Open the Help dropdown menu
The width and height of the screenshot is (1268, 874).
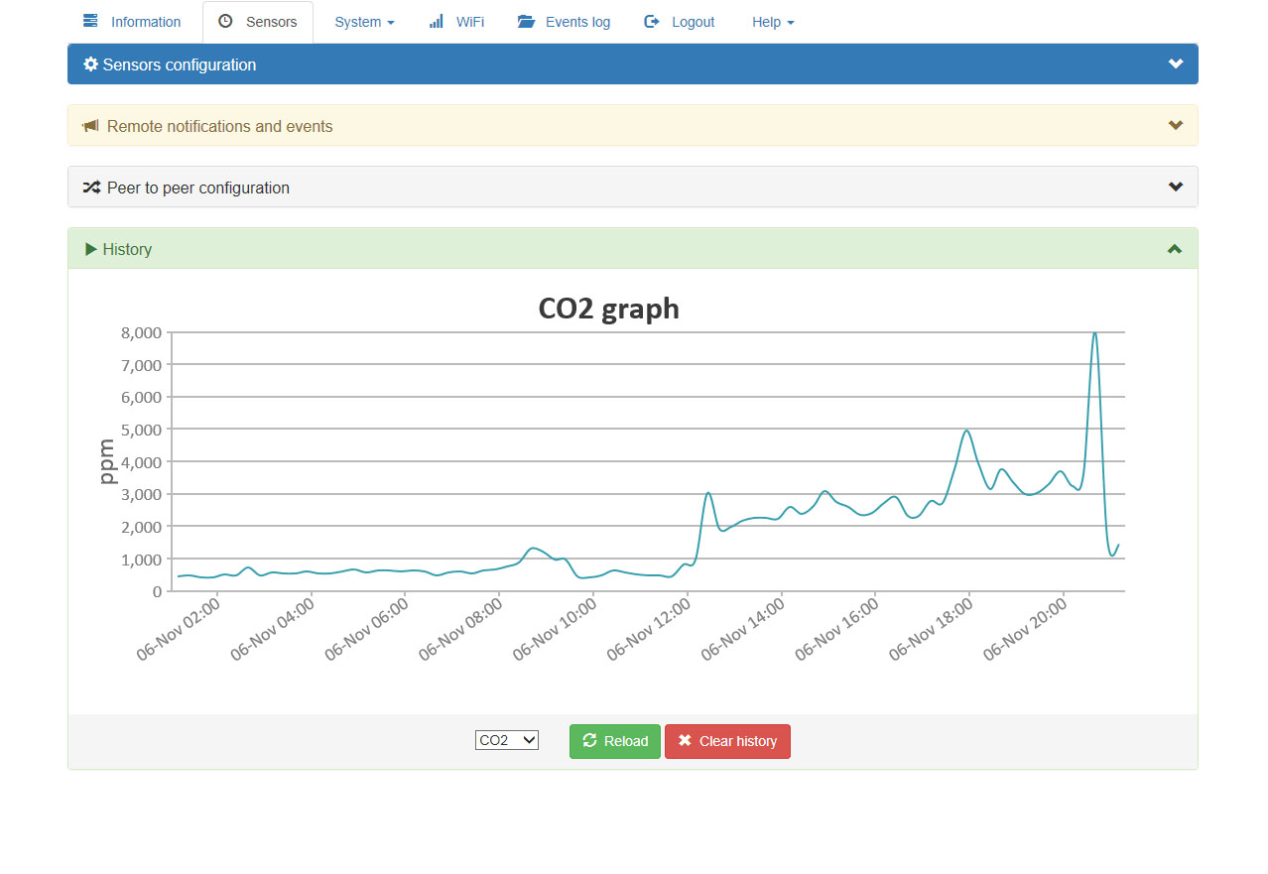click(773, 22)
